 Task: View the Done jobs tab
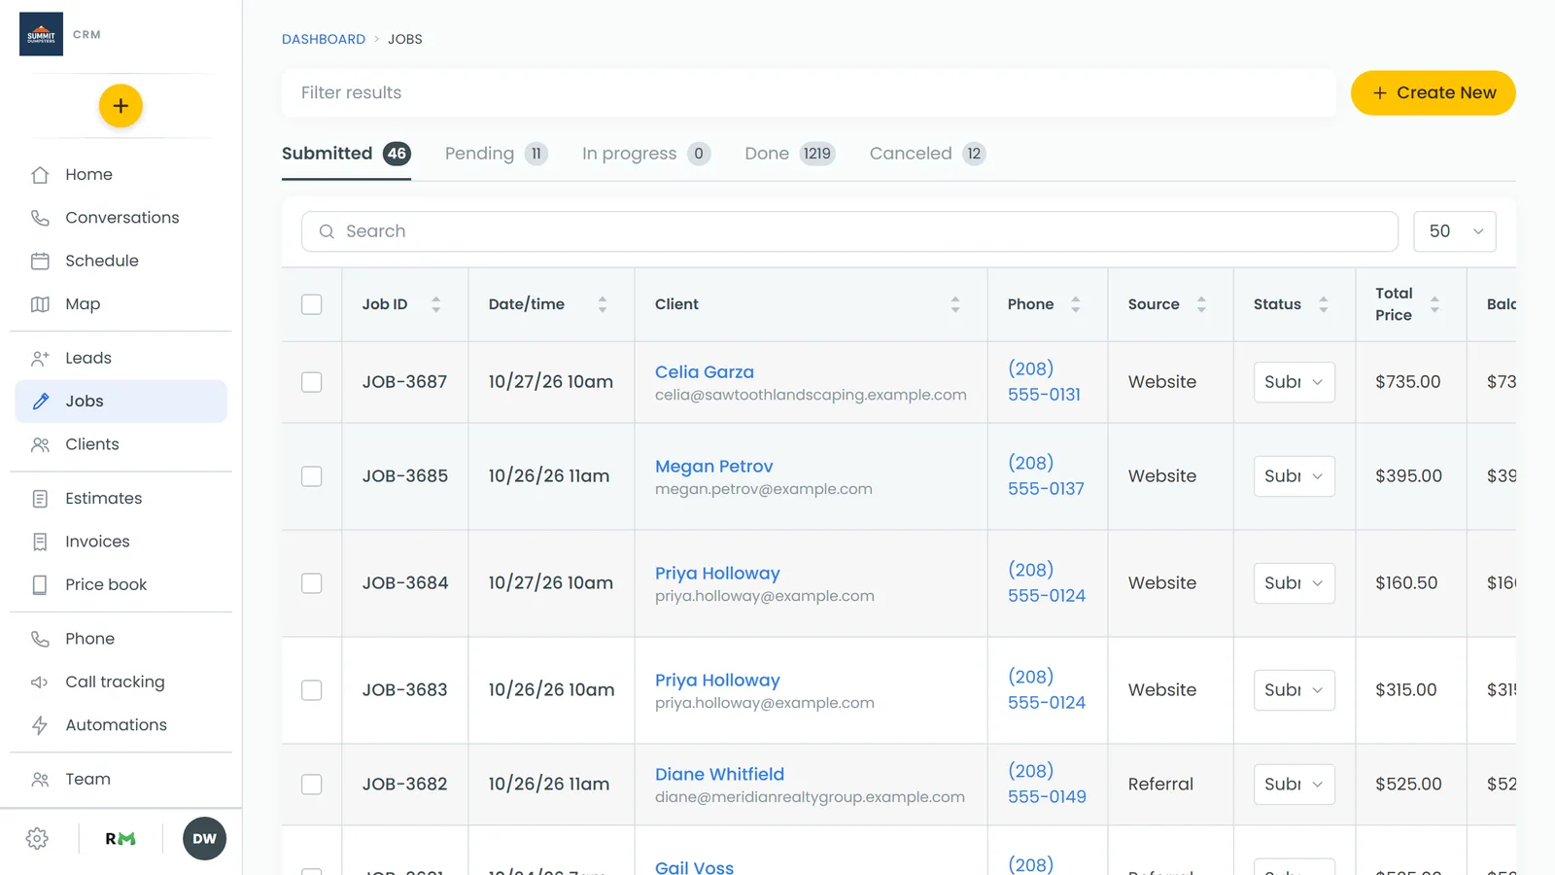pyautogui.click(x=790, y=154)
